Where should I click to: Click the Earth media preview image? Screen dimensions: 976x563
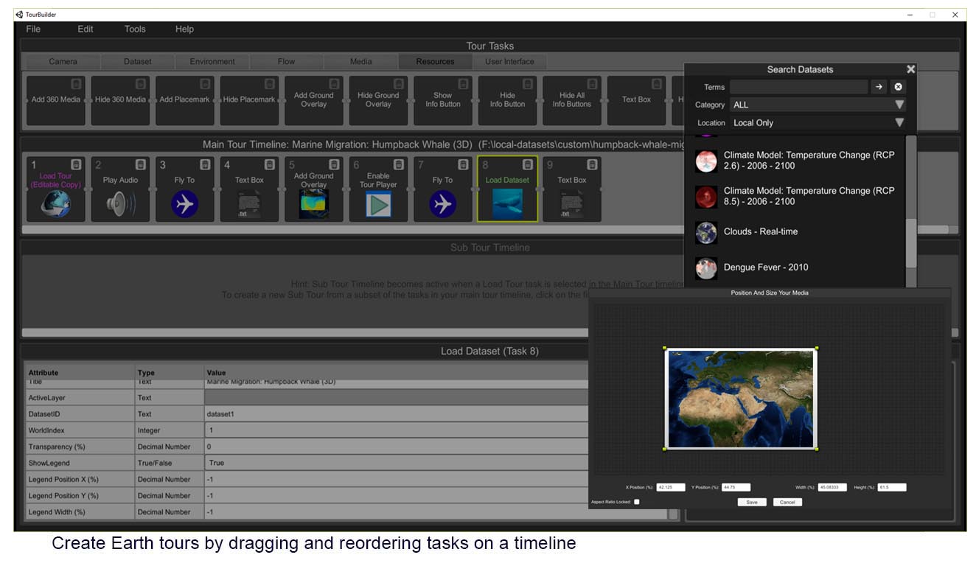click(741, 399)
